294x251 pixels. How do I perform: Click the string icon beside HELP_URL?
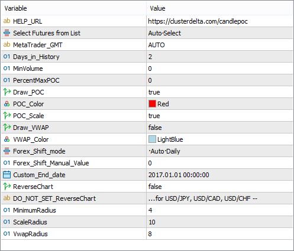[7, 21]
